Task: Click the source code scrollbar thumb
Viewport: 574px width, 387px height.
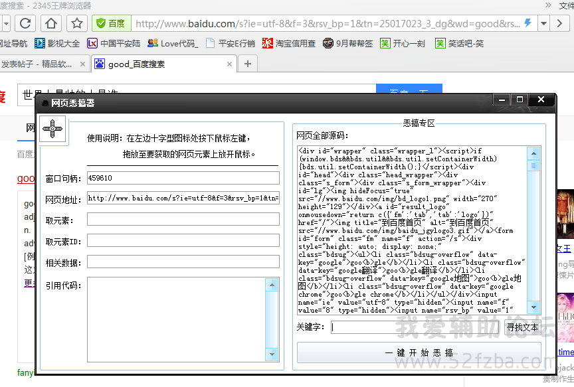Action: (x=533, y=166)
